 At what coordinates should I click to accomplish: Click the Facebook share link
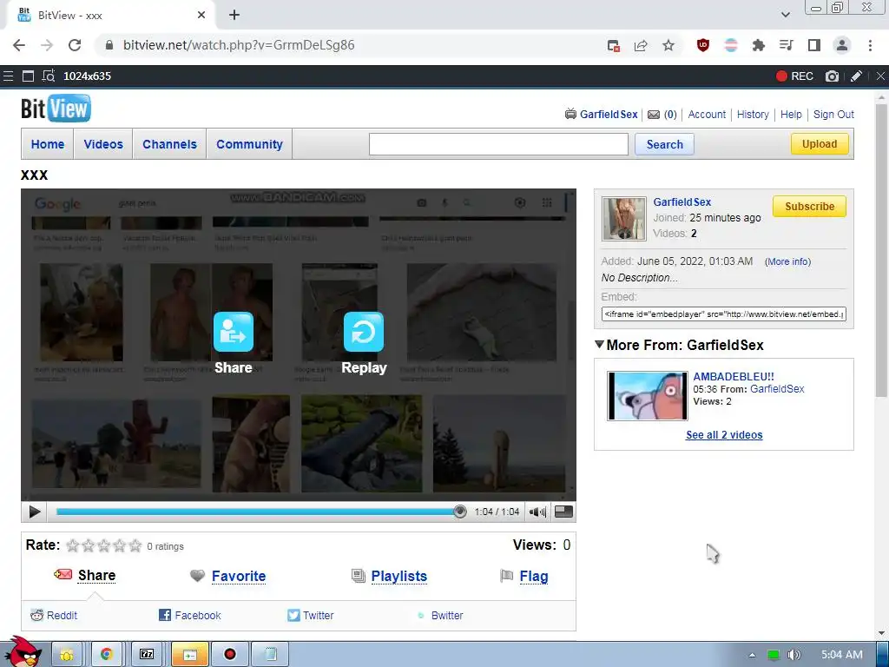coord(190,616)
